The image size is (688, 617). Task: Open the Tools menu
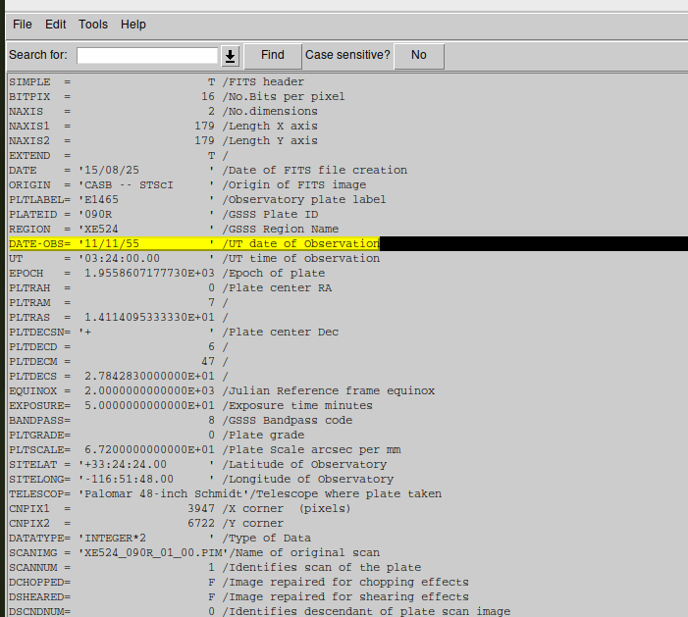[x=93, y=24]
